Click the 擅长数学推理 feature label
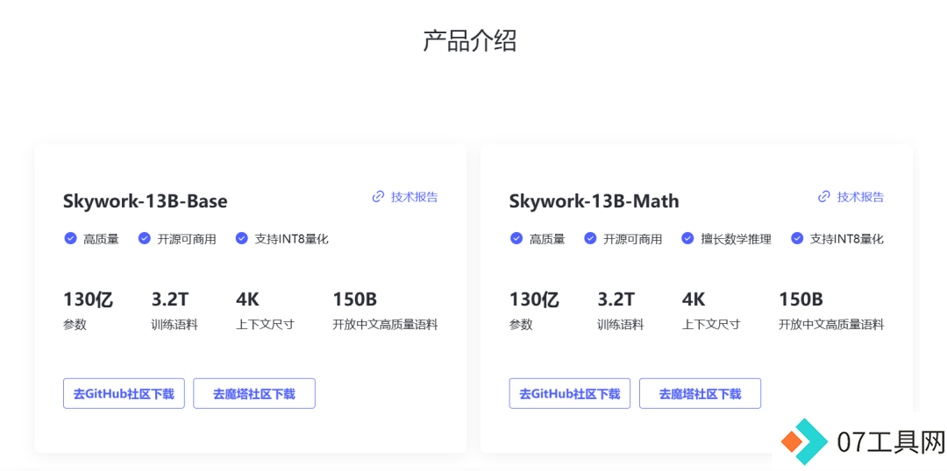Image resolution: width=947 pixels, height=471 pixels. pos(737,239)
